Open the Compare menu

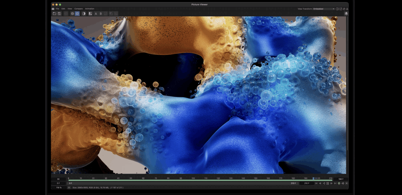click(x=79, y=9)
